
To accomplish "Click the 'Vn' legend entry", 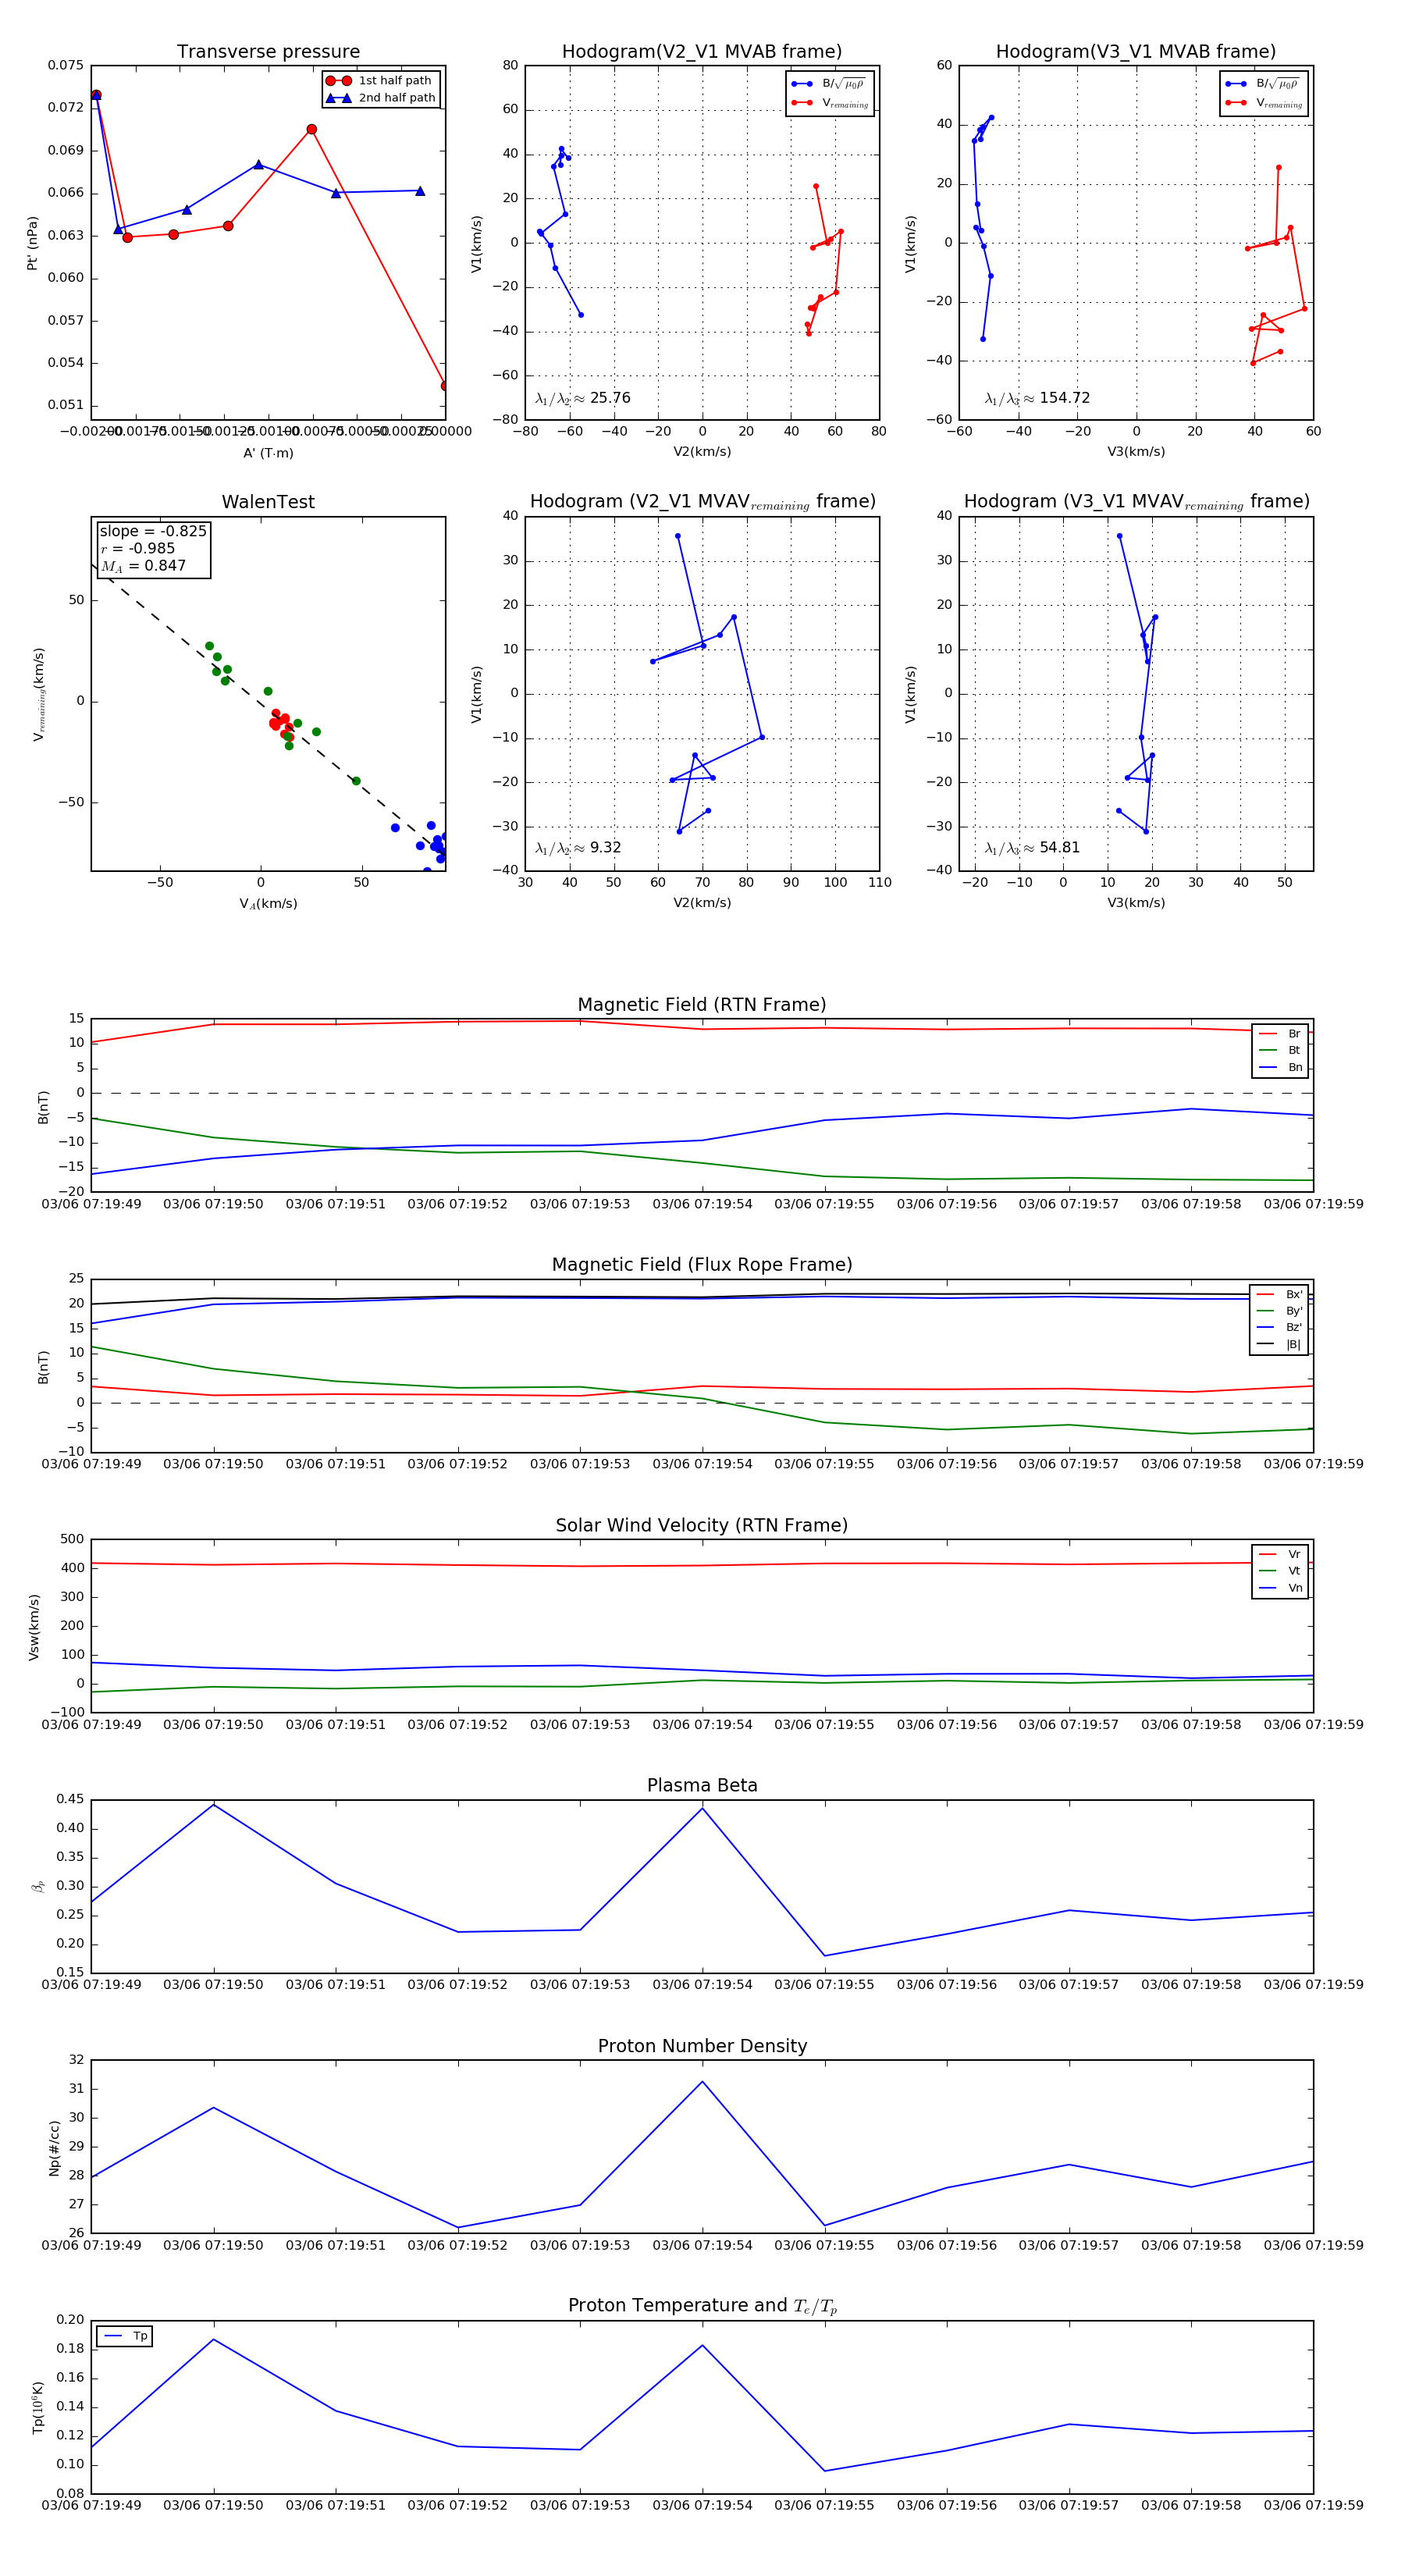I will click(1281, 1588).
